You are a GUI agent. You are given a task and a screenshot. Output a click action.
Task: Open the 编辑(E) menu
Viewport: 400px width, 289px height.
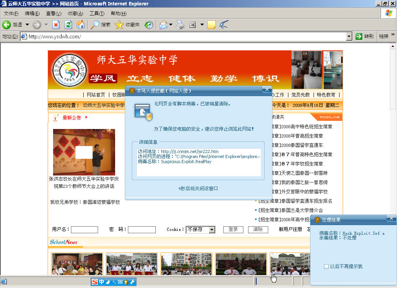(x=32, y=14)
